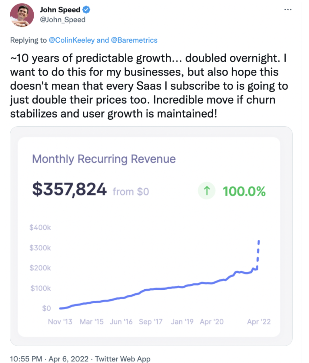This screenshot has height=363, width=309.
Task: Click the Twitter Web App source link
Action: [123, 359]
